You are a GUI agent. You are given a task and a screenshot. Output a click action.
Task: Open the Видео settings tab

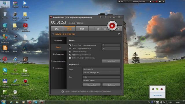(58, 47)
